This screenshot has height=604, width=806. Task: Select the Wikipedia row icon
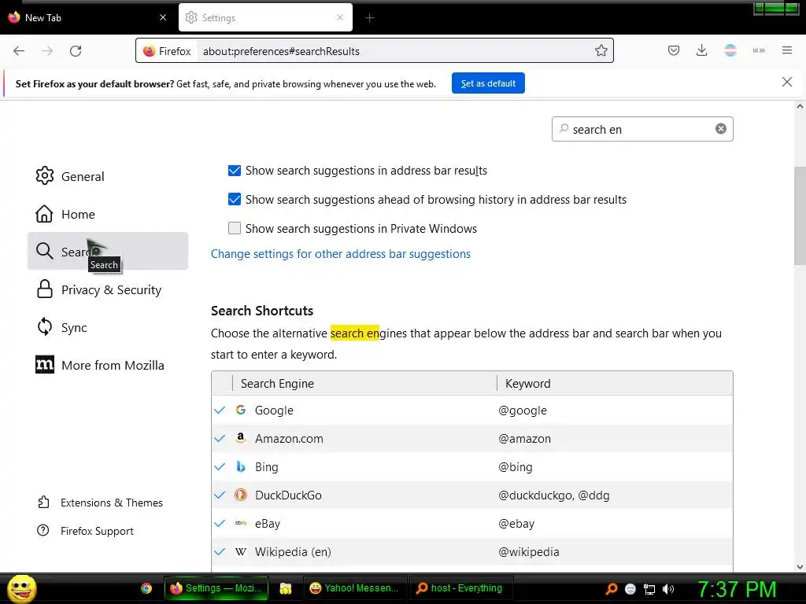coord(241,551)
